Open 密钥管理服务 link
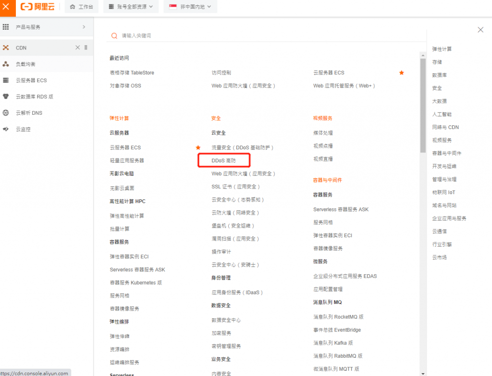Viewport: 492px width, 376px height. (x=226, y=346)
